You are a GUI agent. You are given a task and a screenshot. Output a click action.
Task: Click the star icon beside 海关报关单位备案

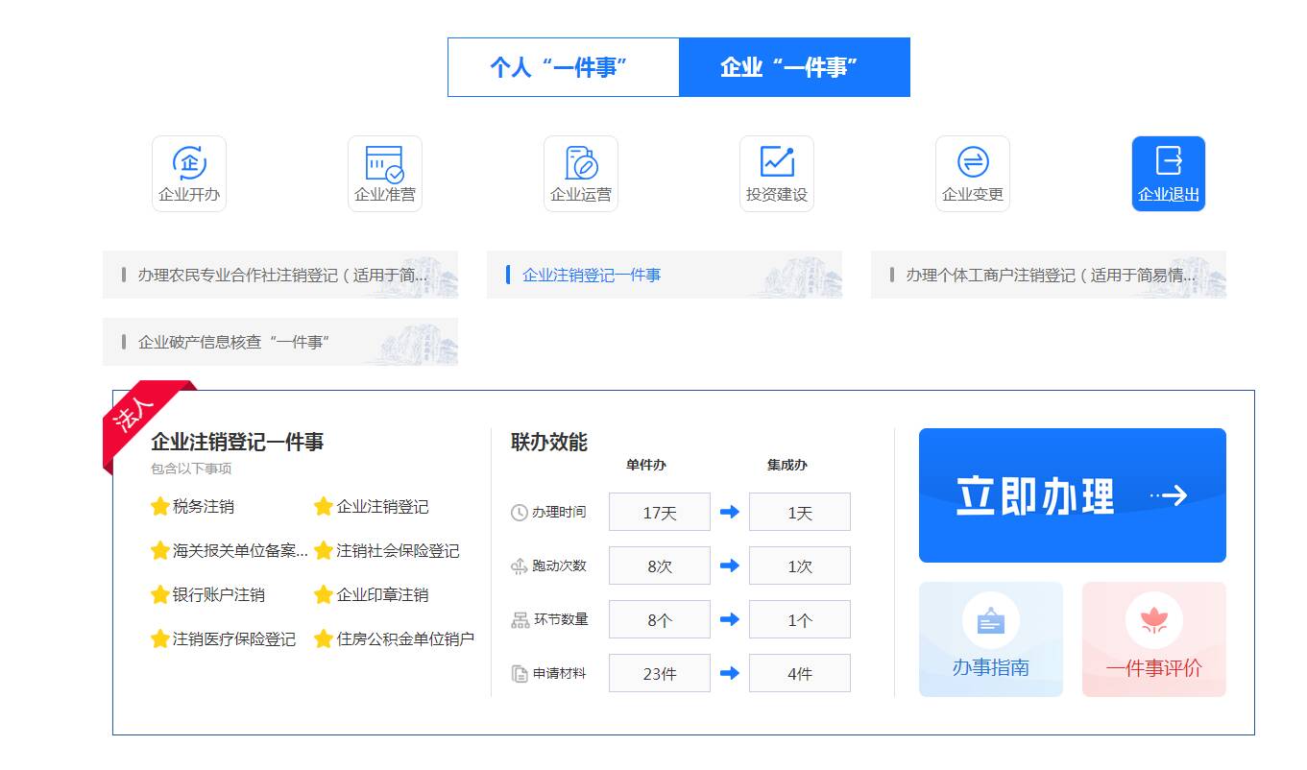click(160, 550)
